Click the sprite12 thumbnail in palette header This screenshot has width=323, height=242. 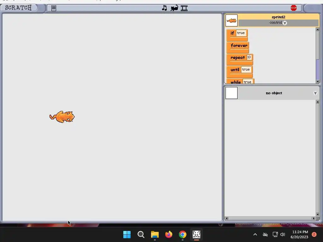pyautogui.click(x=232, y=20)
